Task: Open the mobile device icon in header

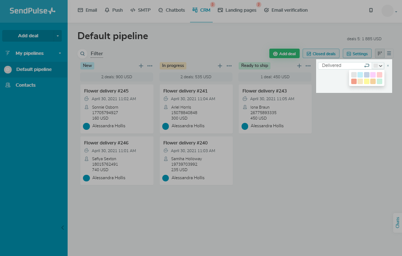Action: (371, 10)
